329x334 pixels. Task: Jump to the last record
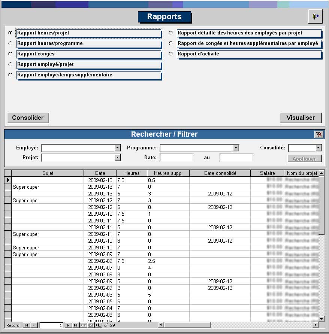(x=76, y=325)
